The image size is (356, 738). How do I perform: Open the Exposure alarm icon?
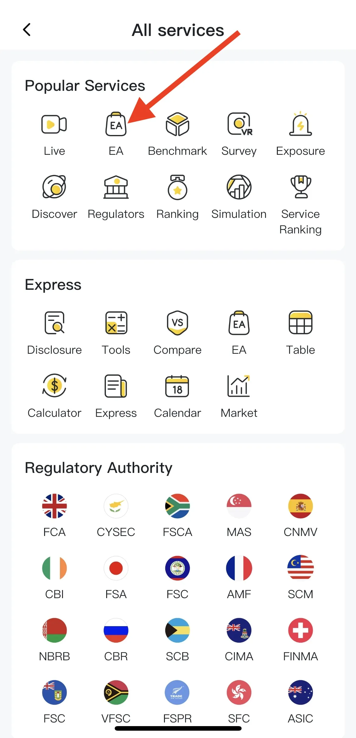300,124
